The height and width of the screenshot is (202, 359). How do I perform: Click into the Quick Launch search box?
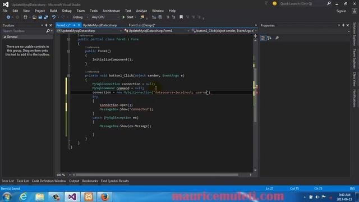[302, 4]
